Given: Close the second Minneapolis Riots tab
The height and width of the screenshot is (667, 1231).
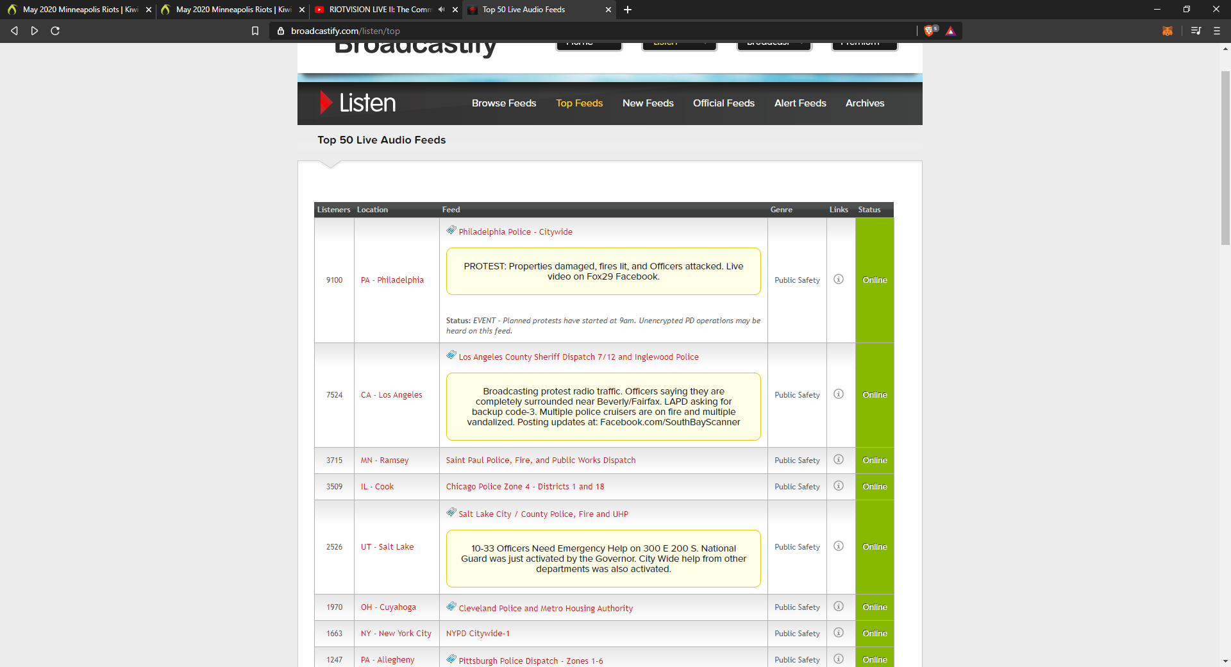Looking at the screenshot, I should point(302,10).
